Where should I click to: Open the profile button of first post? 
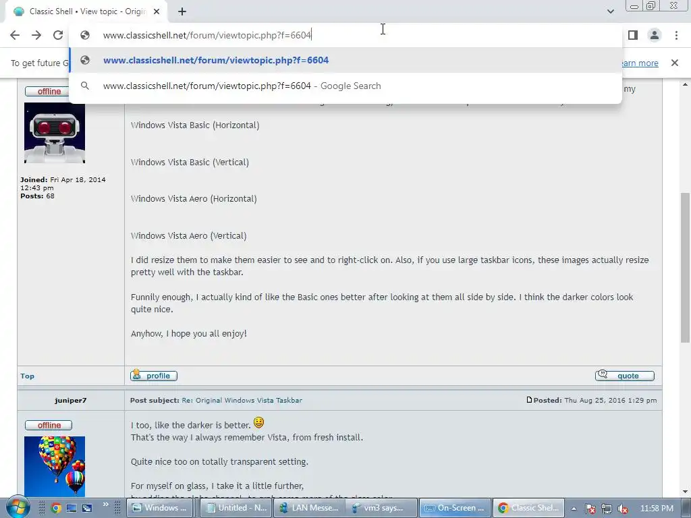coord(154,376)
